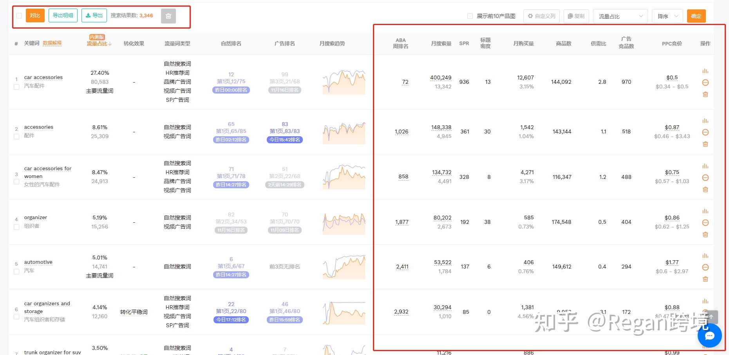Open the 自定义列 column settings
The width and height of the screenshot is (729, 355).
541,16
